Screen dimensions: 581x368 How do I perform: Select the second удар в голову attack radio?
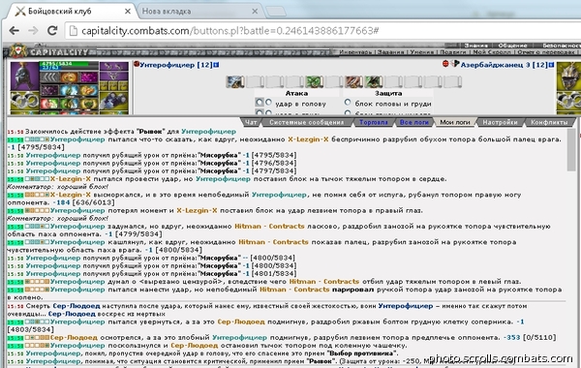(x=268, y=102)
